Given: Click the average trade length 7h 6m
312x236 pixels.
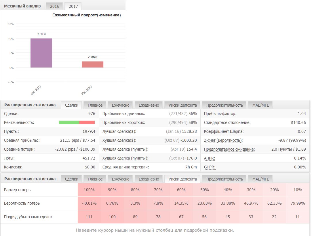Looking at the screenshot, I should click(191, 167).
